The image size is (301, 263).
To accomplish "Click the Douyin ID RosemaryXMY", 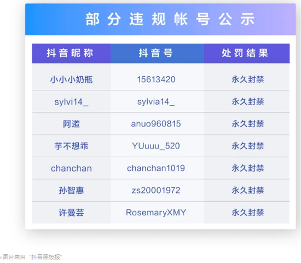I will (x=156, y=213).
